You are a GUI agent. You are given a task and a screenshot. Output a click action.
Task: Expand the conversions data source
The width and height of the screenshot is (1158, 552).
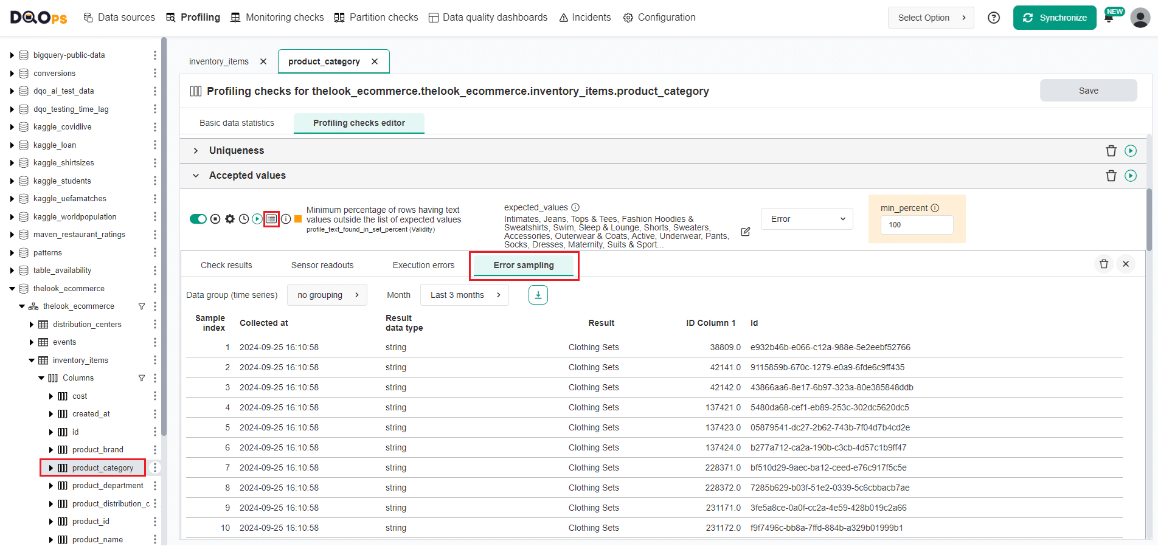(12, 74)
